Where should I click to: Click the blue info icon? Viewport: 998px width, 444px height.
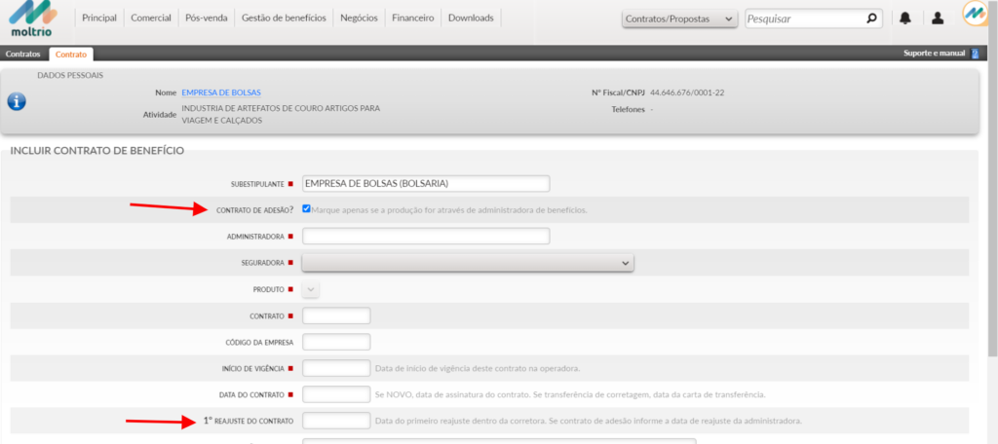[17, 101]
